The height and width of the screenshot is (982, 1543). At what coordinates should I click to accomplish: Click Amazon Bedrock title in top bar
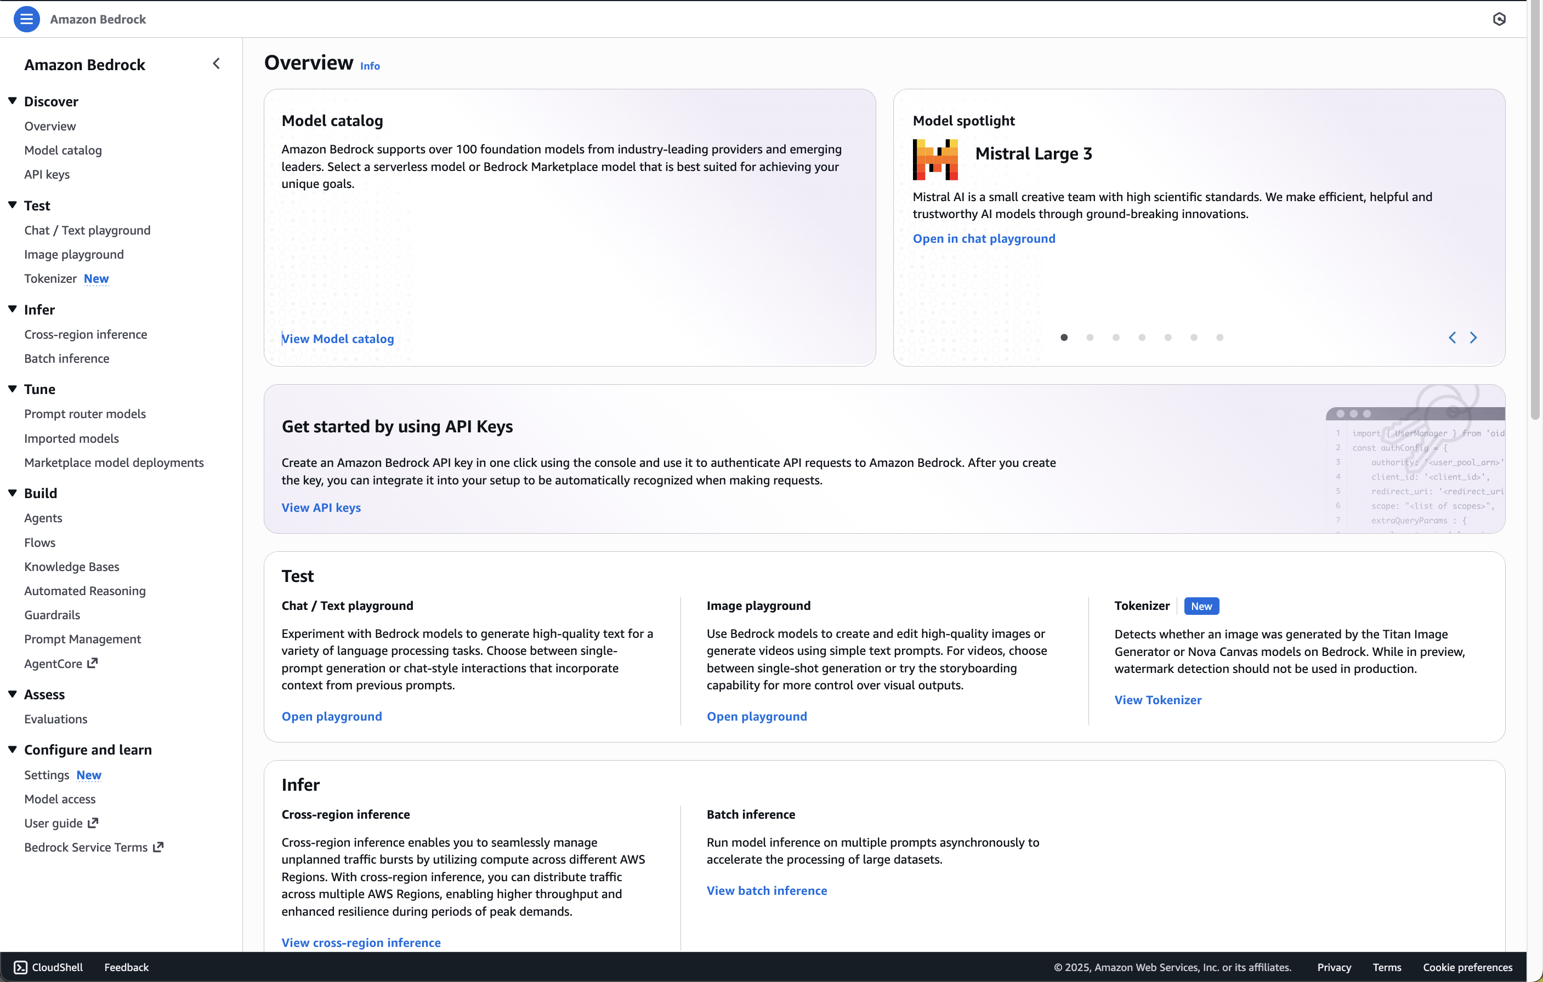[98, 19]
